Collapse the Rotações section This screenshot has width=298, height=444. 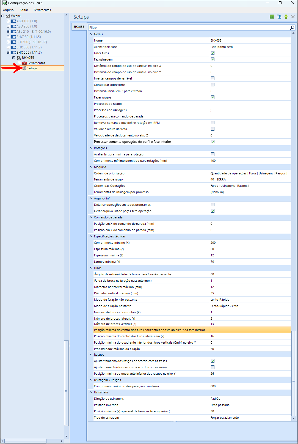pos(91,148)
